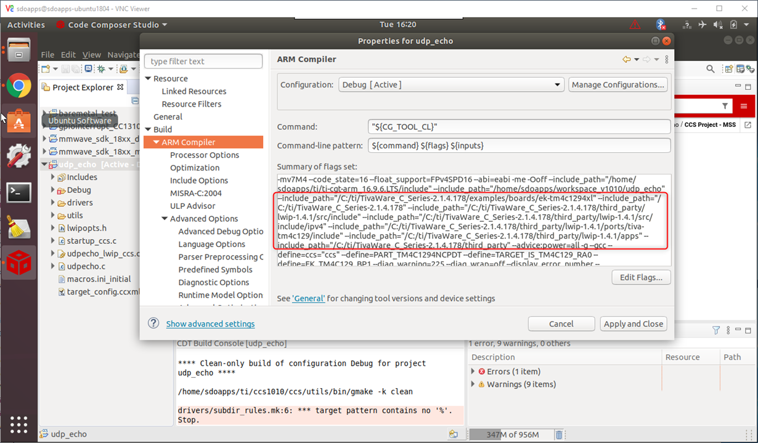Go back in Properties dialog history
Screen dimensions: 758x443
tap(627, 59)
